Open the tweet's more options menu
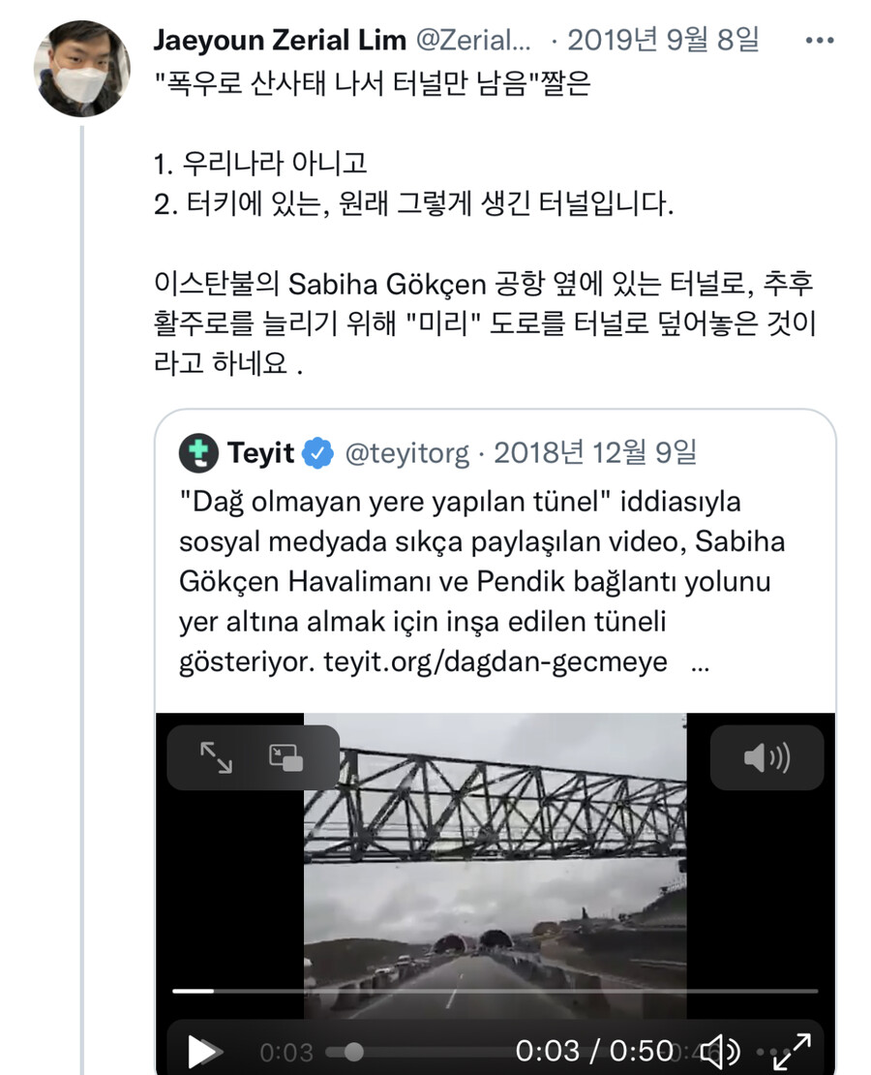 [819, 41]
